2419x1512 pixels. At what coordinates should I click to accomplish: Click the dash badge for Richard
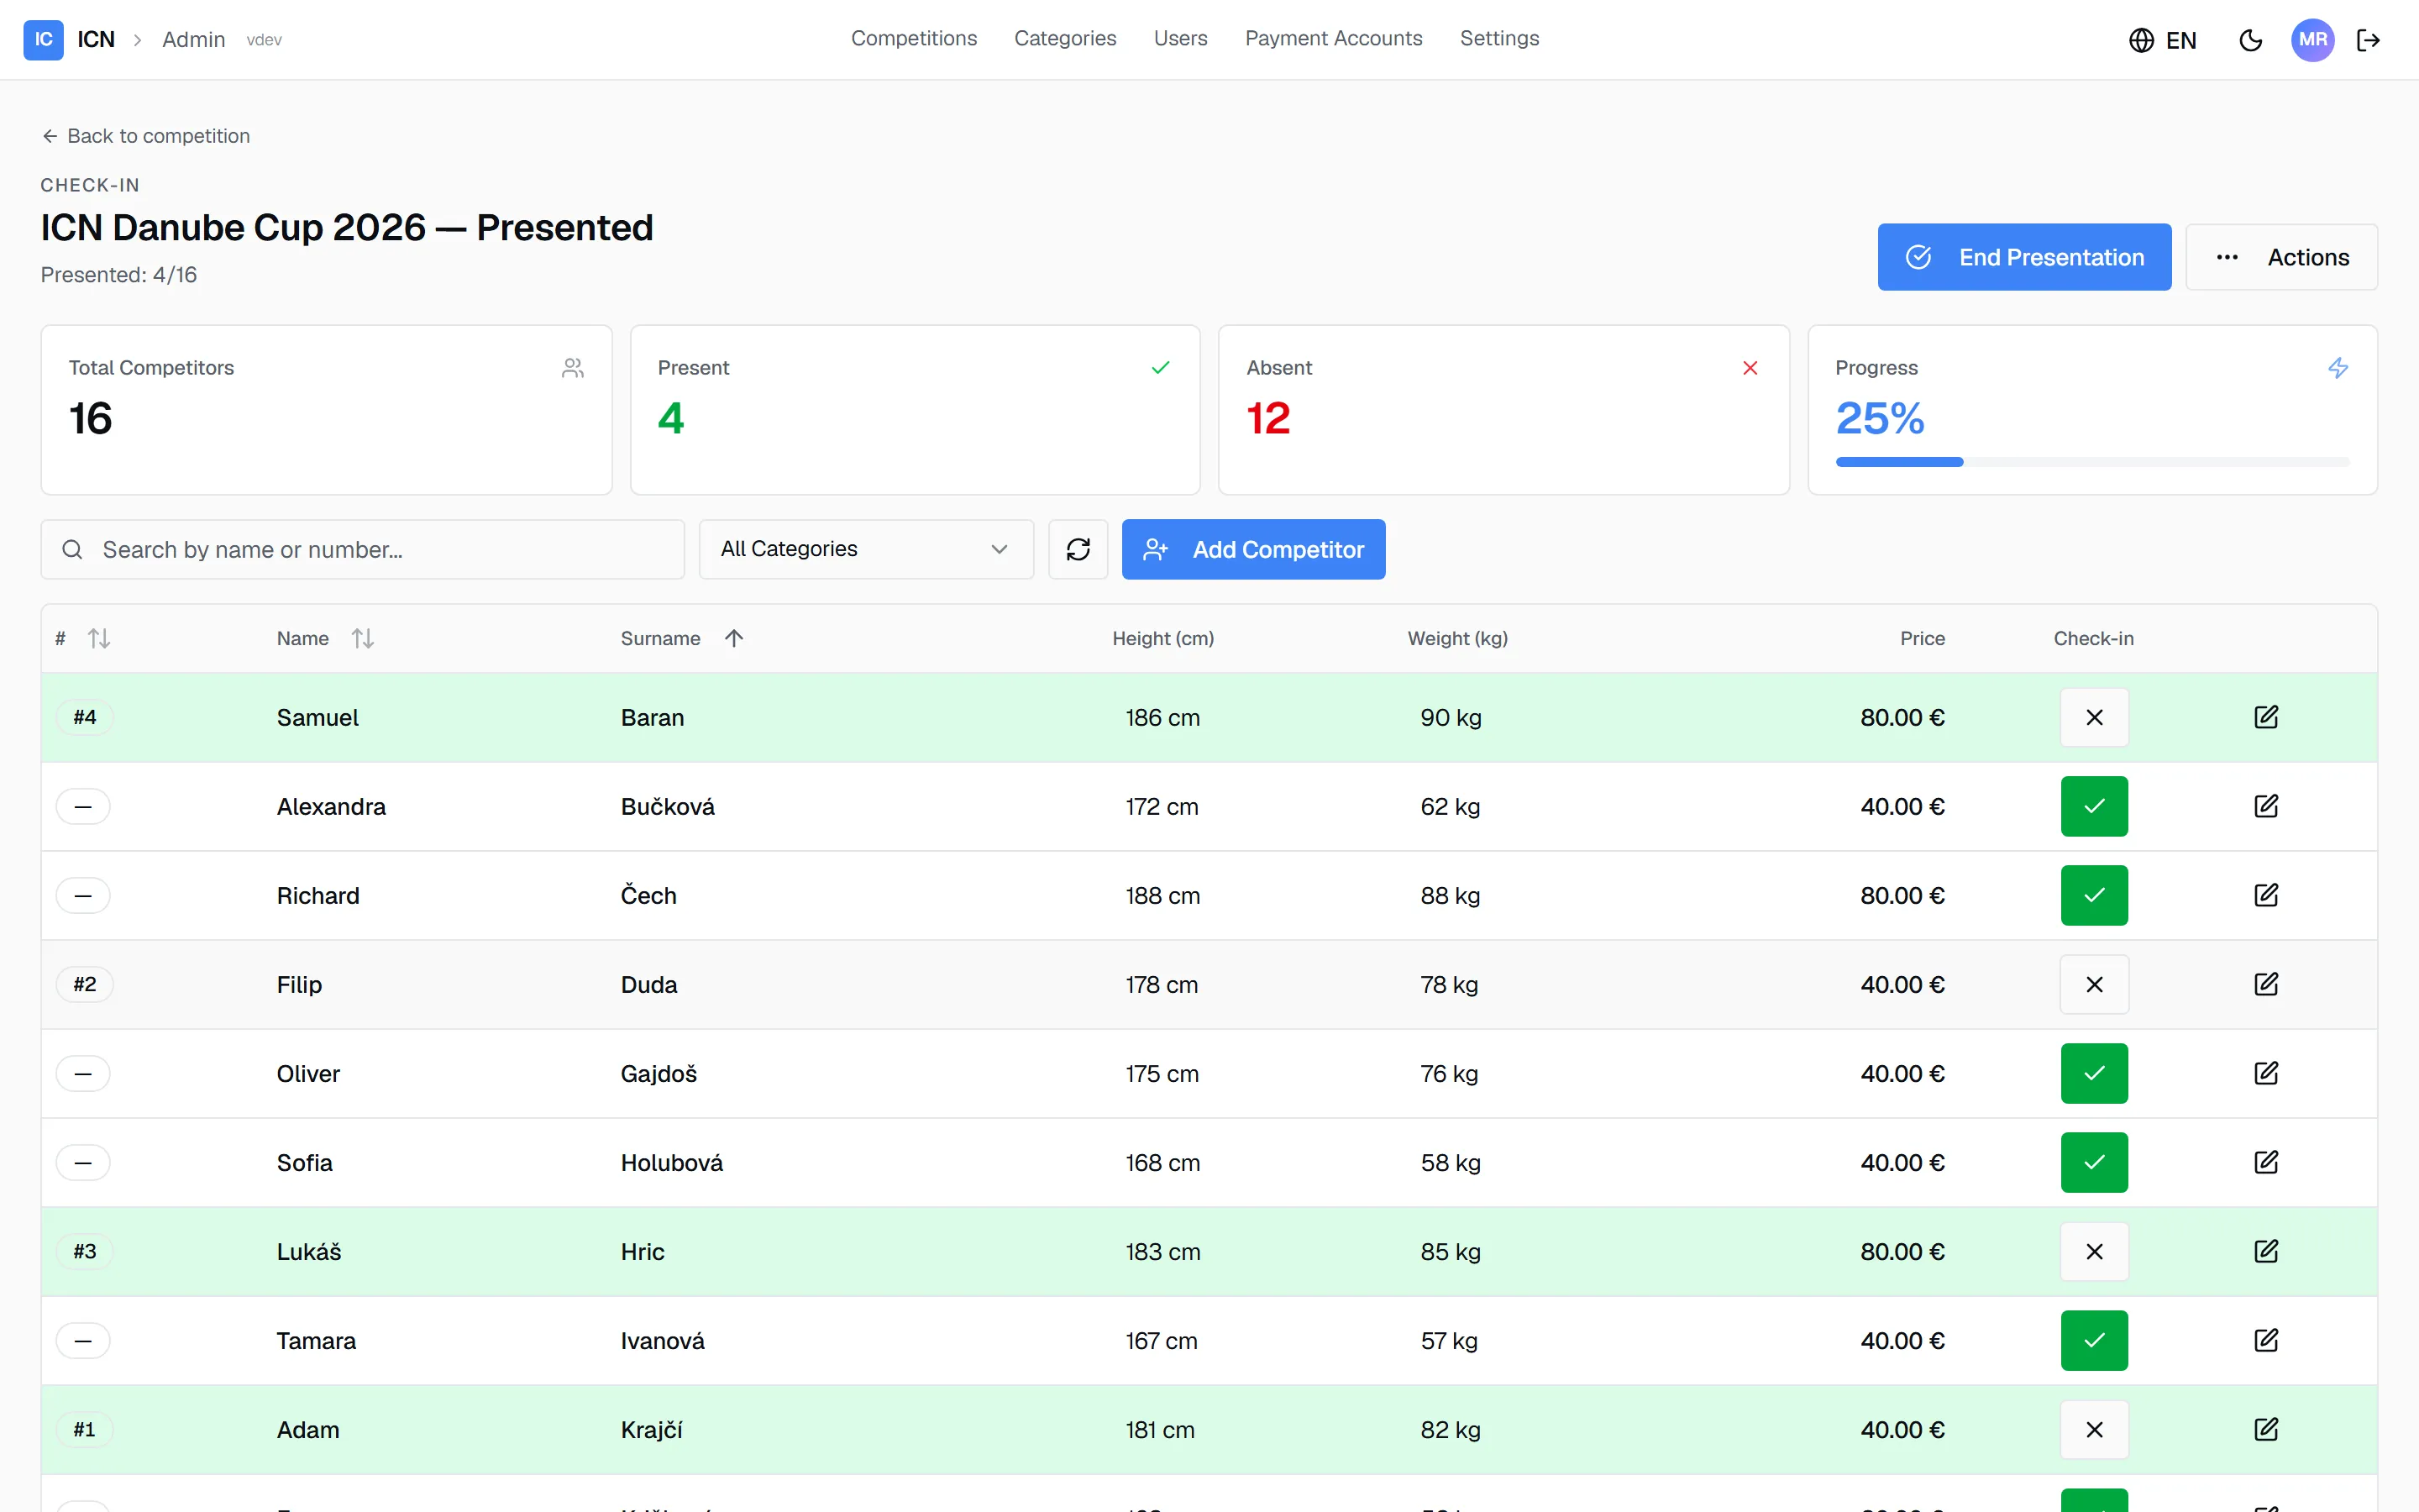83,895
